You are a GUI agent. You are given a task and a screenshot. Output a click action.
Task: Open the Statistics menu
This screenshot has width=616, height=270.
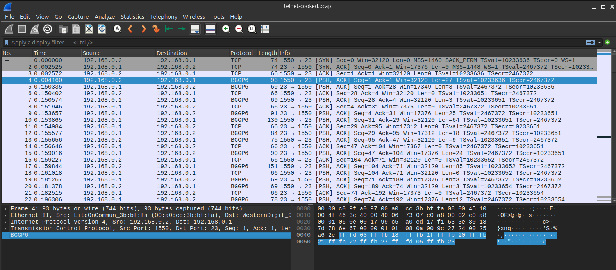point(132,17)
